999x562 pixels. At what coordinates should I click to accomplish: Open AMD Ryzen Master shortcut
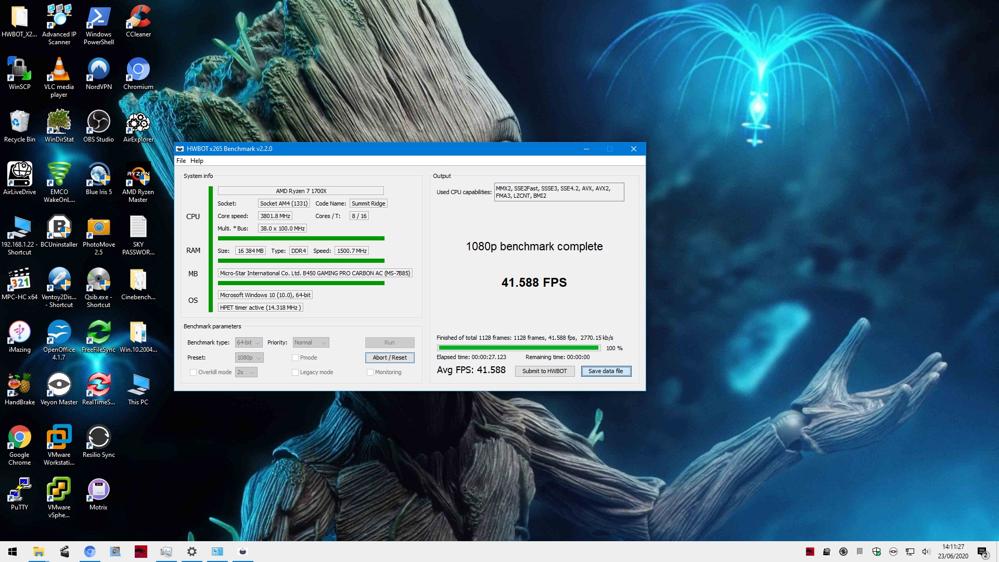[138, 182]
